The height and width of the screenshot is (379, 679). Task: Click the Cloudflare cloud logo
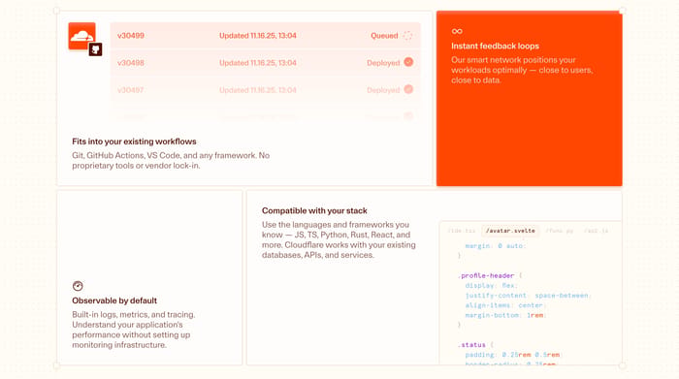pos(81,36)
